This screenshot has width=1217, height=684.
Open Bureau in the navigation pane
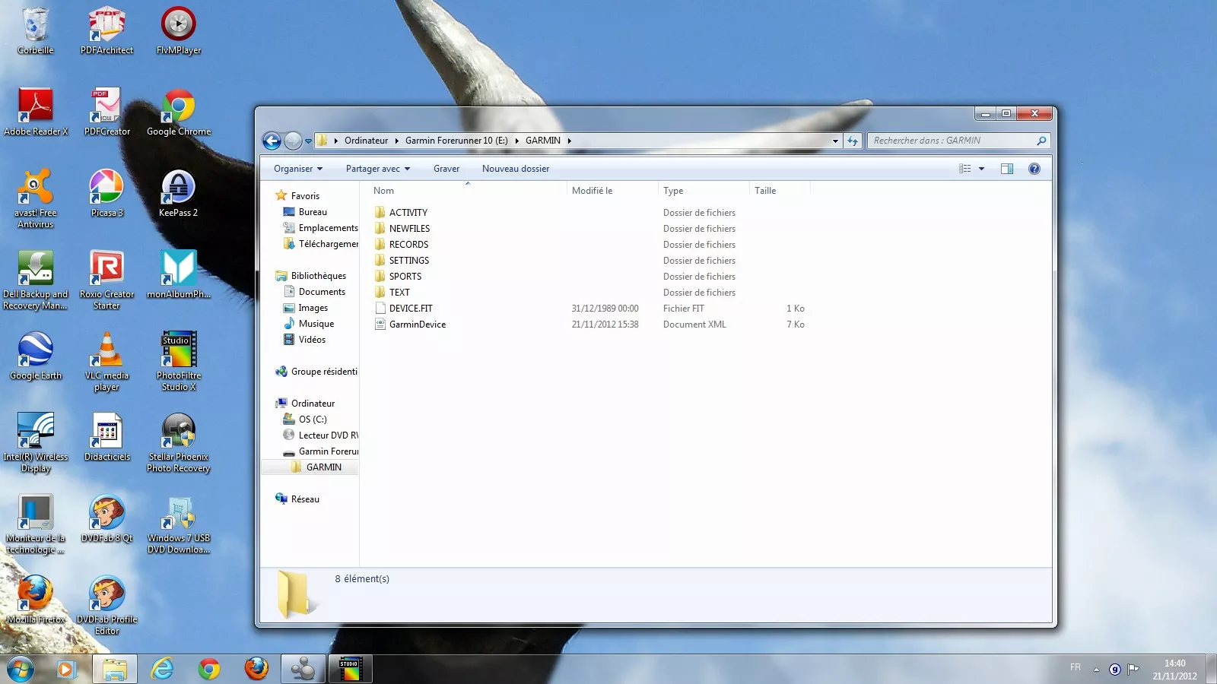313,212
